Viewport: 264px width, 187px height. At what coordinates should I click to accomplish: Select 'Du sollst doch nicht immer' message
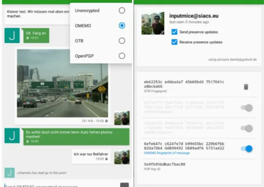76,137
